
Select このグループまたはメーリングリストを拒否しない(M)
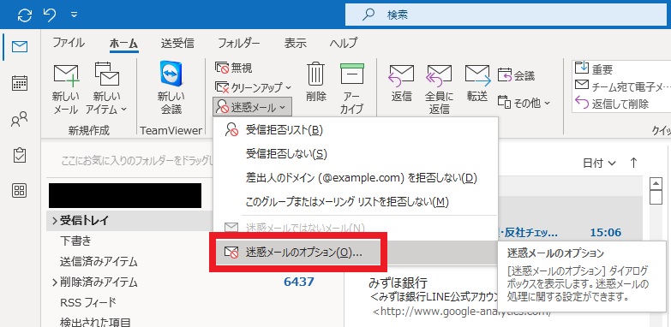click(x=355, y=201)
